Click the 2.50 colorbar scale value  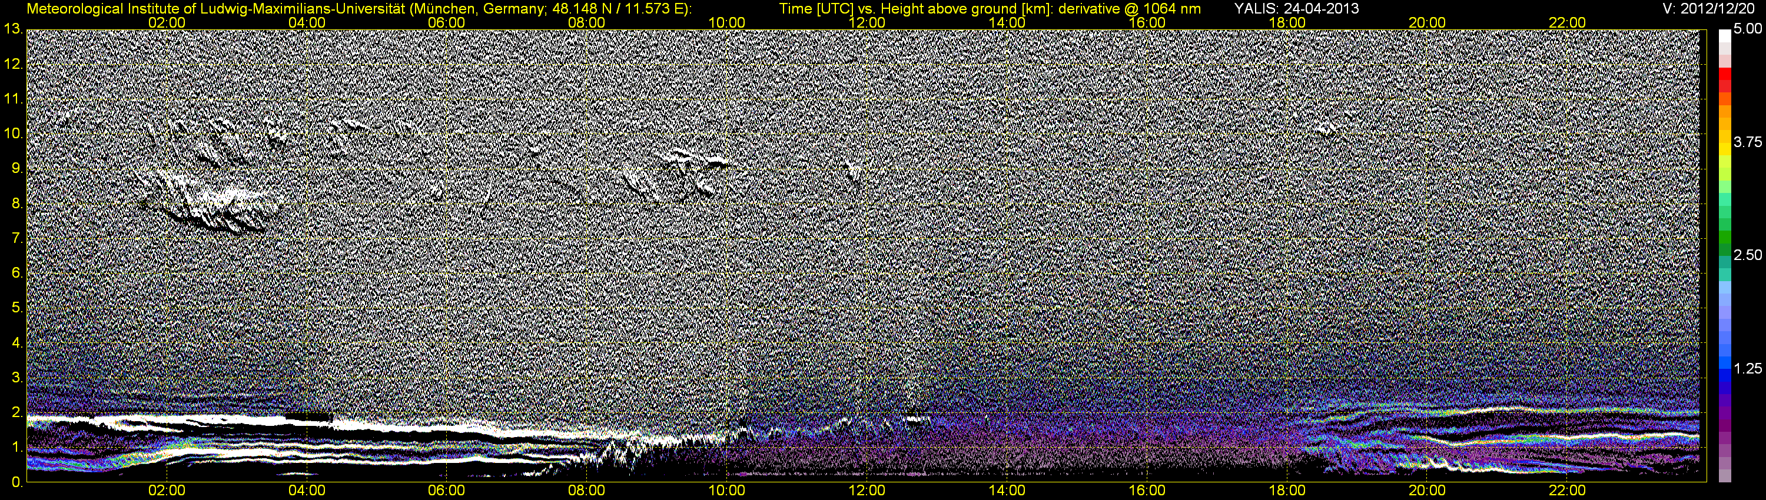(1748, 255)
